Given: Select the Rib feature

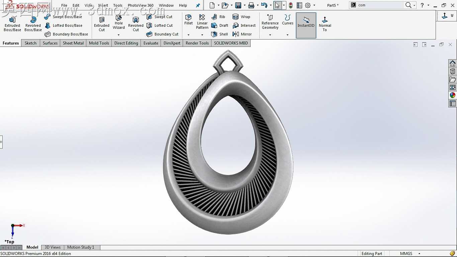Looking at the screenshot, I should pos(218,17).
